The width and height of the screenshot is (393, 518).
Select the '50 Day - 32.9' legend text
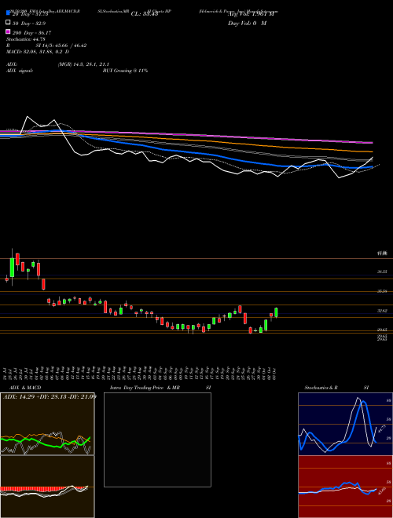click(x=29, y=24)
